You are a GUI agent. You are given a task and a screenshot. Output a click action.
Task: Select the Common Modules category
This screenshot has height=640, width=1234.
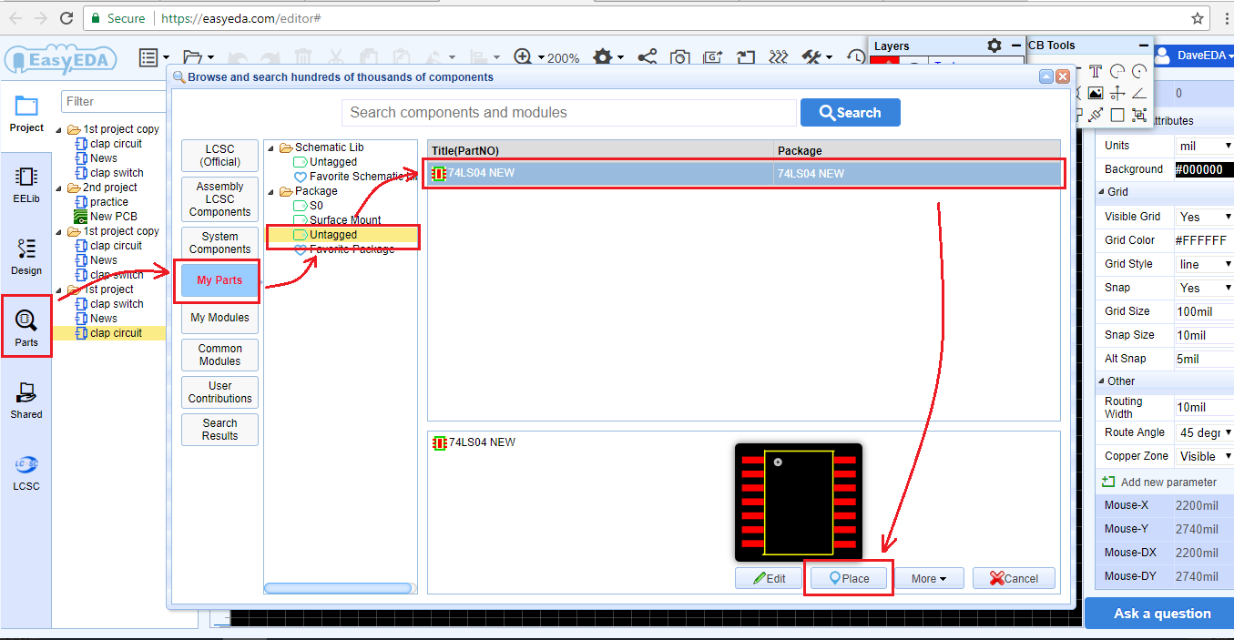click(x=219, y=355)
